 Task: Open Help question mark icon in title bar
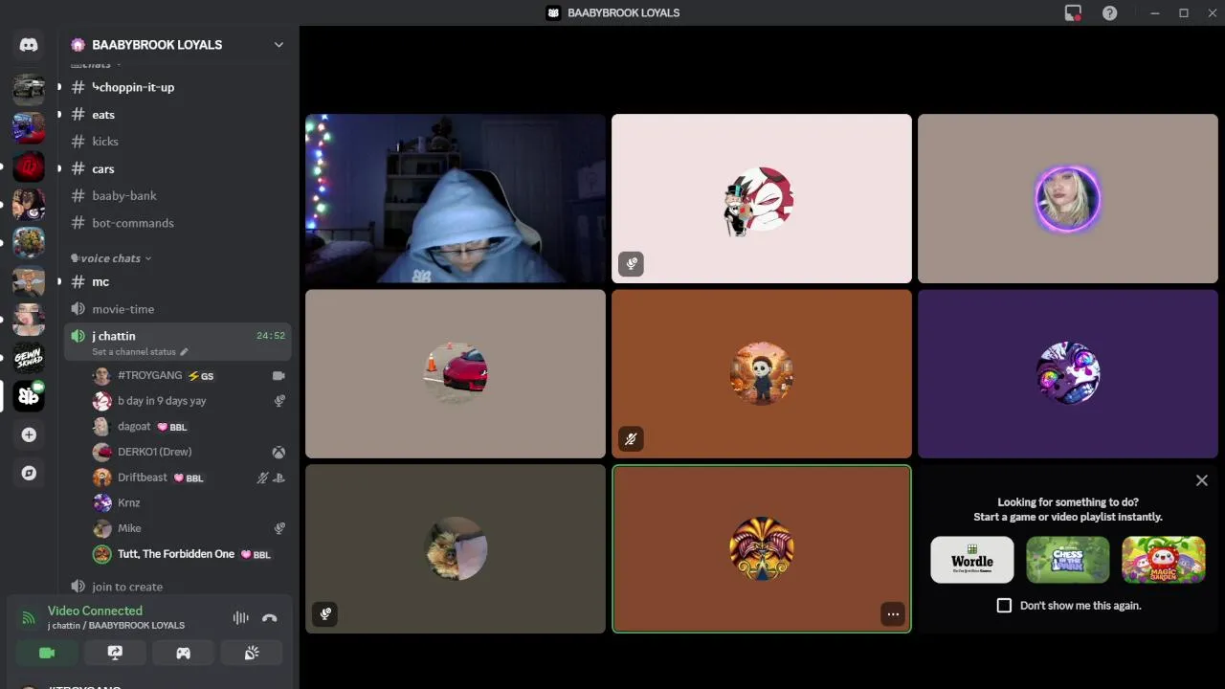[1109, 13]
